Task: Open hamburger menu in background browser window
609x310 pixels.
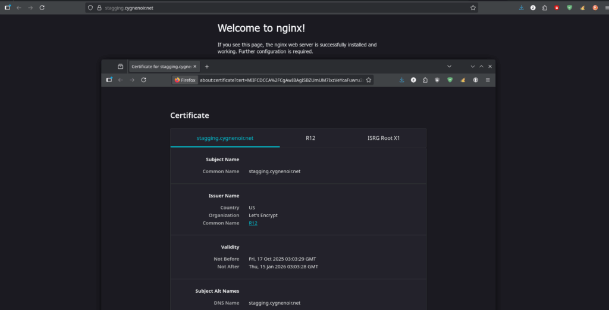Action: click(x=606, y=8)
